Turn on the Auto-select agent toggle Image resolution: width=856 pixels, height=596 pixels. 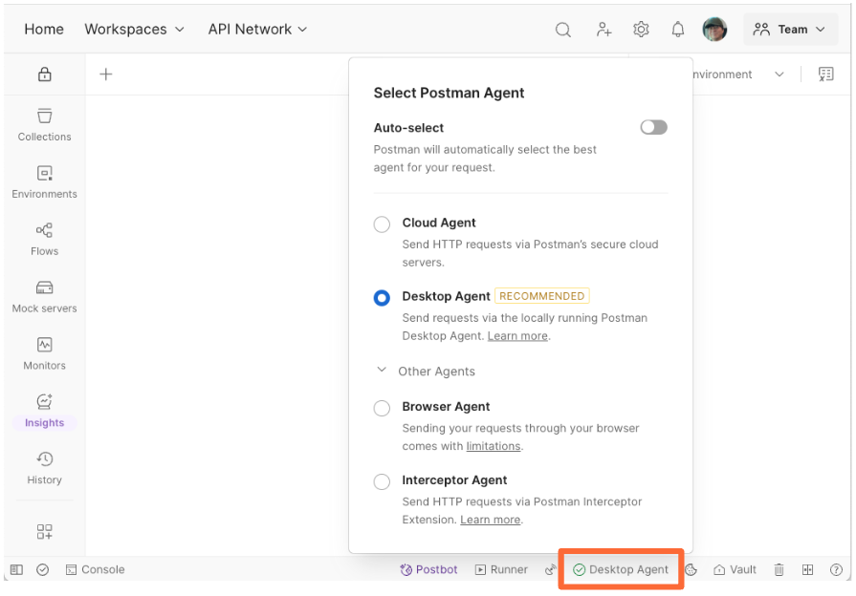[x=653, y=127]
